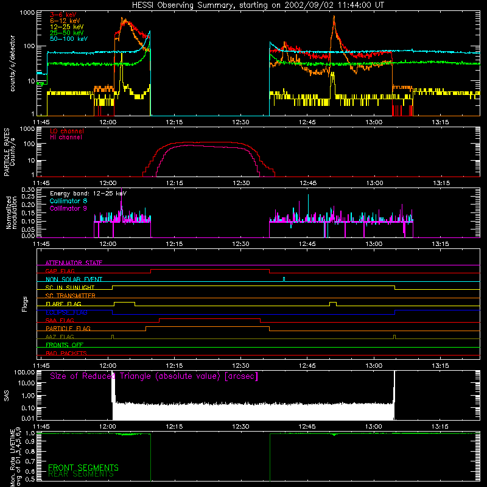Click the SC TRANSMITTER flag label
The image size is (487, 487).
click(71, 296)
